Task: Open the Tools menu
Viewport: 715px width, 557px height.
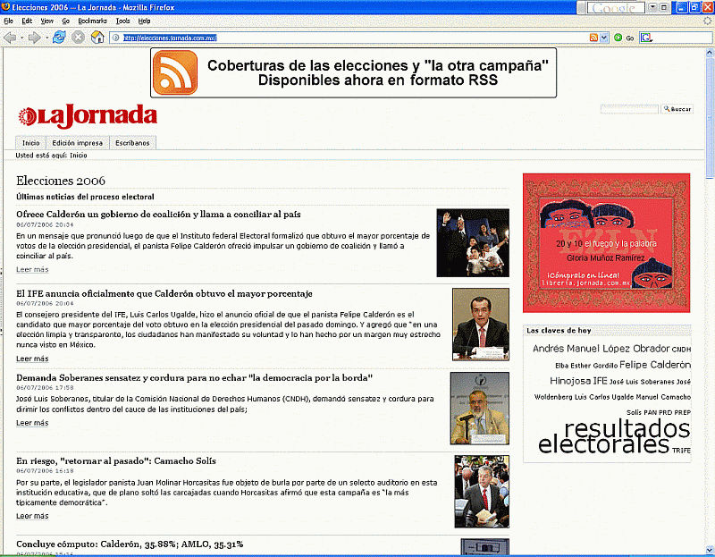Action: (122, 21)
